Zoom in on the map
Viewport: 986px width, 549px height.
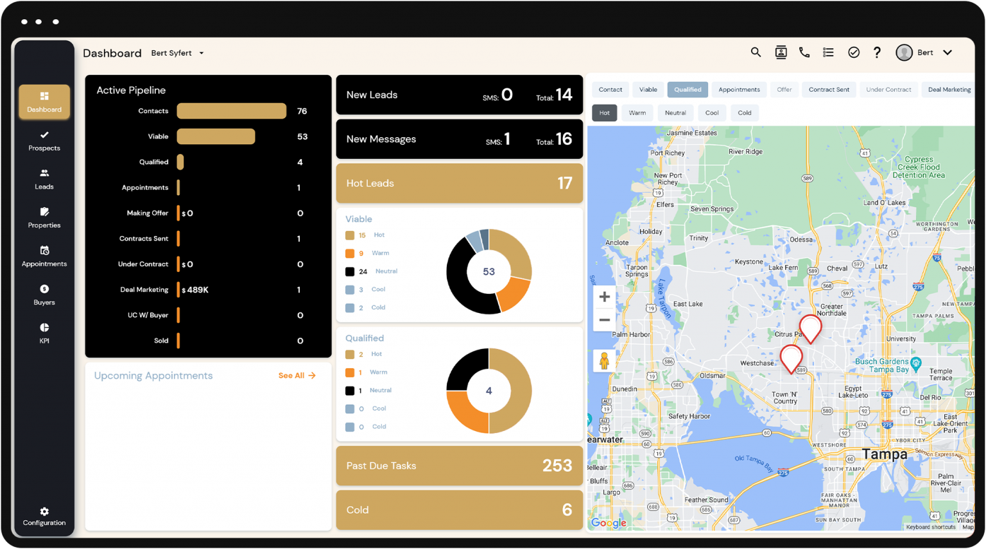click(x=604, y=297)
